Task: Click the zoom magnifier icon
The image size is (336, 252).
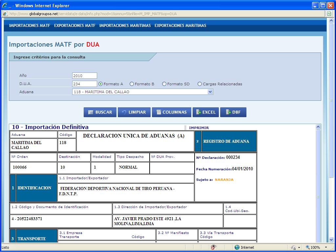Action: click(x=307, y=247)
